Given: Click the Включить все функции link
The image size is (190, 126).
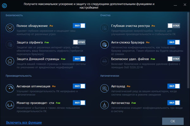Looking at the screenshot, I should (24, 122).
